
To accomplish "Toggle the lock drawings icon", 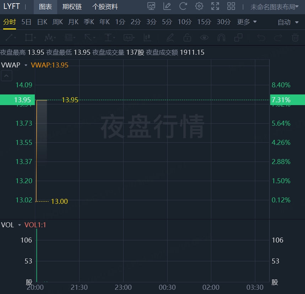I will tap(187, 37).
